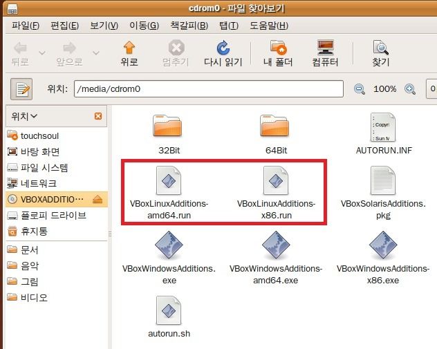Select the AUTORUN.INF file icon
This screenshot has height=349, width=437.
tap(383, 127)
